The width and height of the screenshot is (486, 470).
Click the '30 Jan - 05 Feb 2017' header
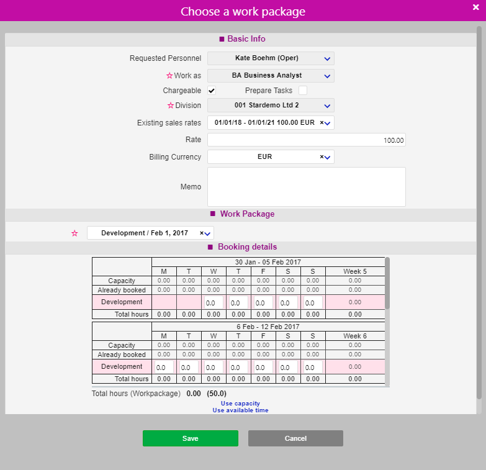point(268,262)
